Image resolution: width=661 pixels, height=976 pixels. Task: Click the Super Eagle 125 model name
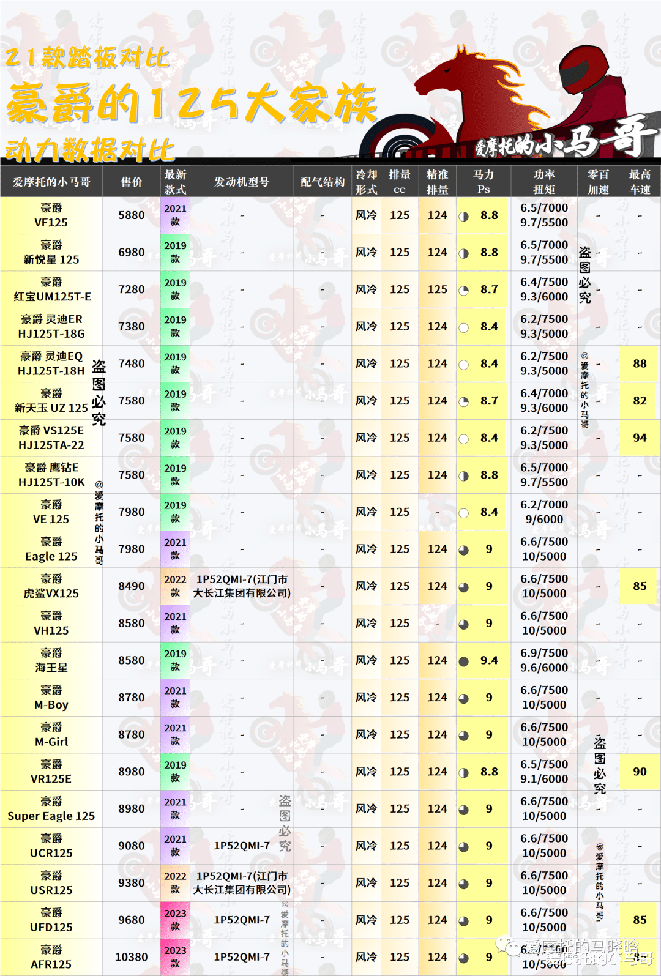[51, 809]
